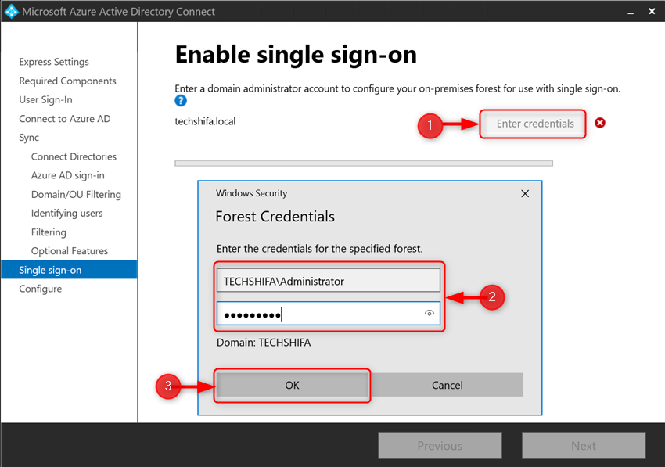Click Cancel in the Forest Credentials dialog
The width and height of the screenshot is (665, 467).
448,385
